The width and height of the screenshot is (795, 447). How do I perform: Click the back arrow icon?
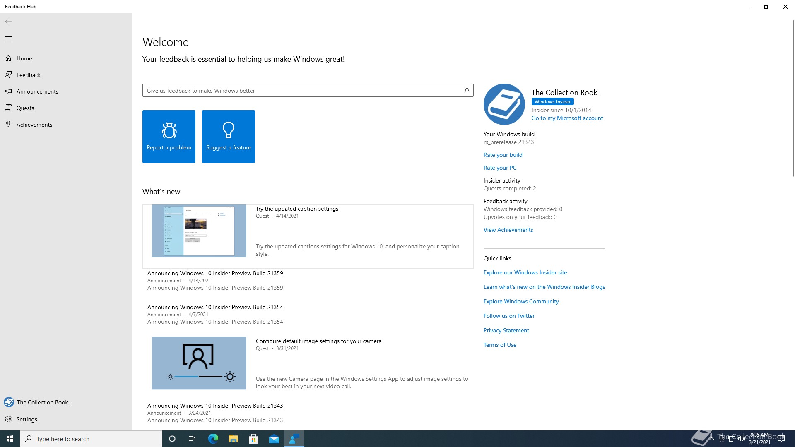[x=8, y=22]
